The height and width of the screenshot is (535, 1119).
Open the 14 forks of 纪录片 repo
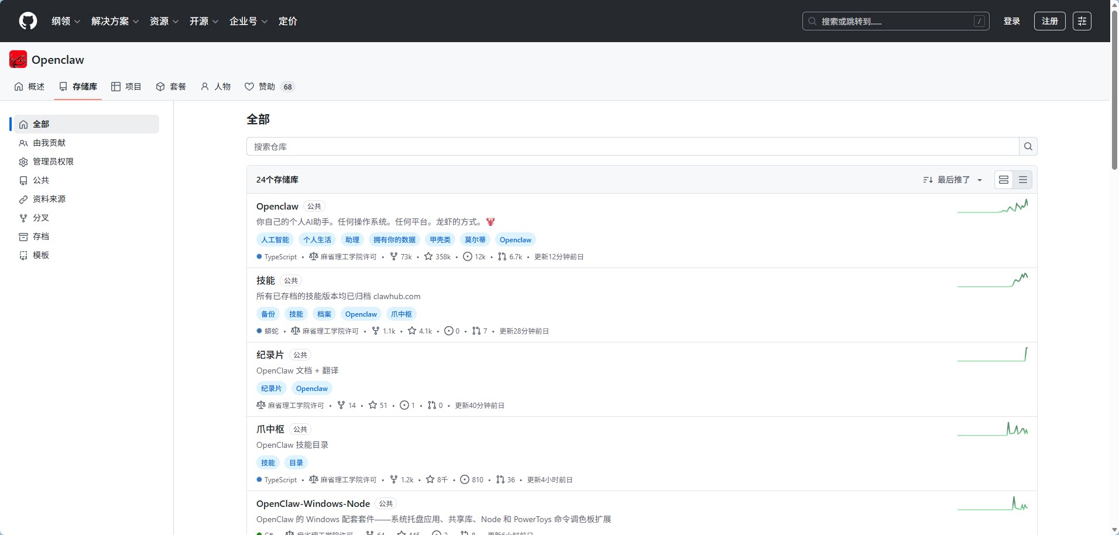(x=346, y=405)
